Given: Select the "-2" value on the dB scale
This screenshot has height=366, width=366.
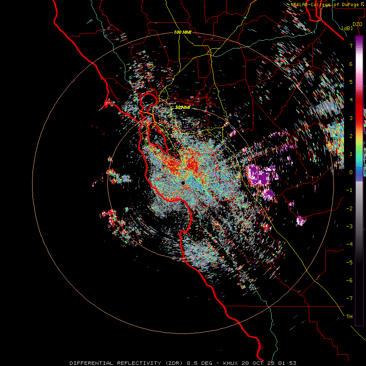Looking at the screenshot, I should [349, 209].
